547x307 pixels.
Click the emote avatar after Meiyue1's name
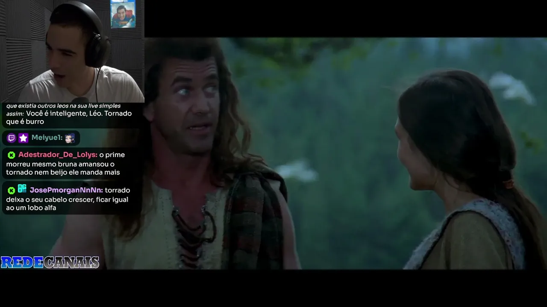70,138
